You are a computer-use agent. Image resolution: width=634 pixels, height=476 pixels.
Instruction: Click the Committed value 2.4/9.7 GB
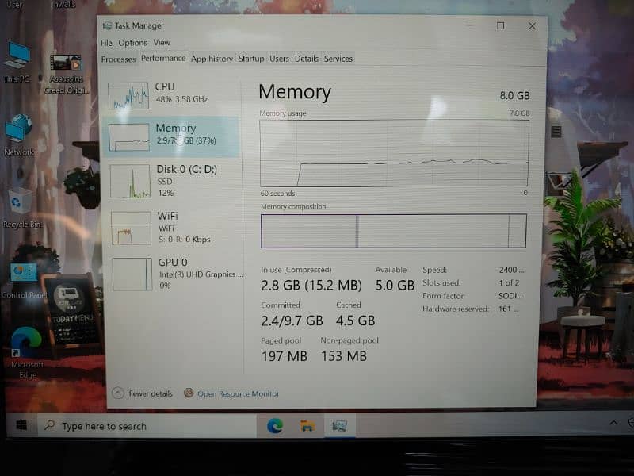click(x=292, y=321)
